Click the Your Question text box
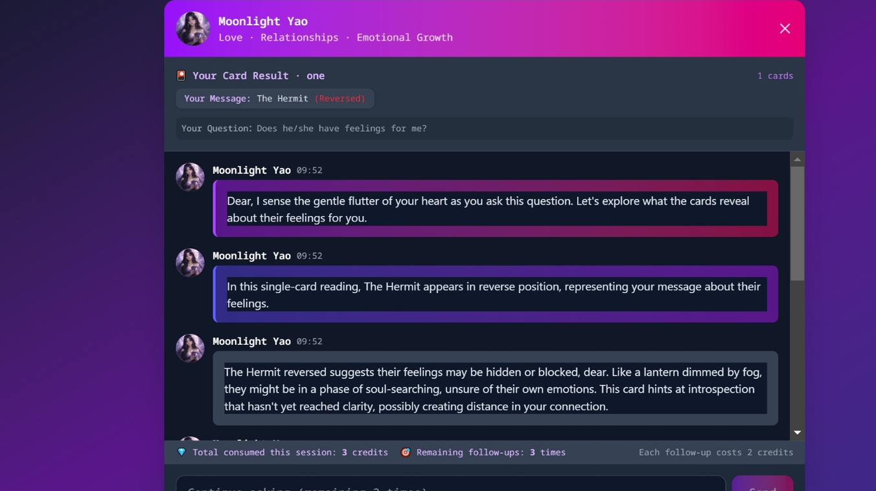 tap(484, 128)
